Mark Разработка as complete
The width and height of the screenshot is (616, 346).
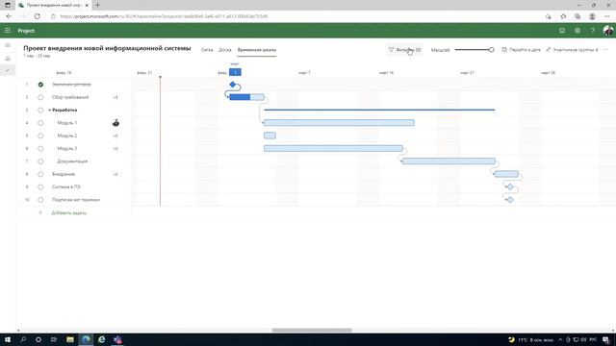40,111
